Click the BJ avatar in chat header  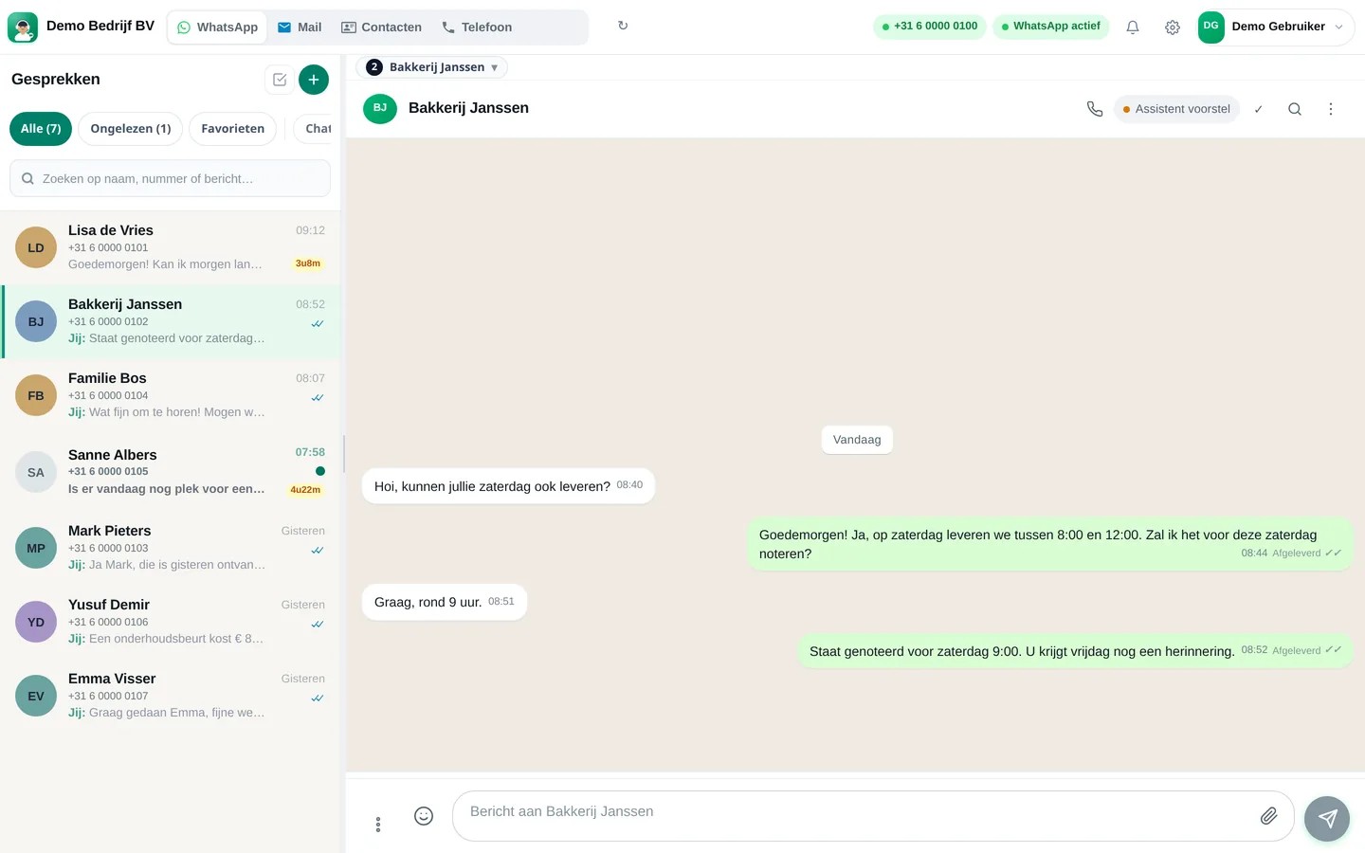(x=380, y=108)
